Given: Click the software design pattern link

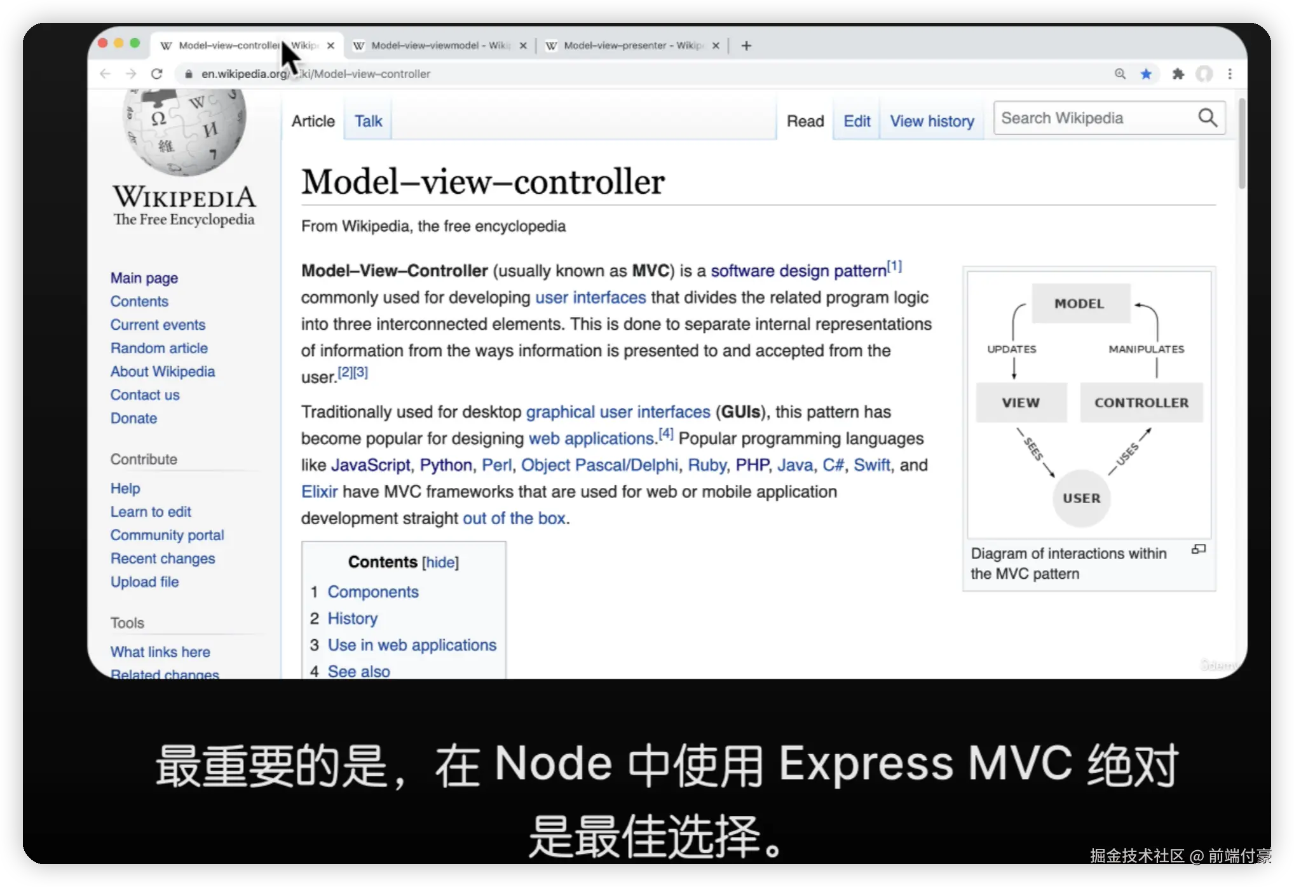Looking at the screenshot, I should point(798,271).
